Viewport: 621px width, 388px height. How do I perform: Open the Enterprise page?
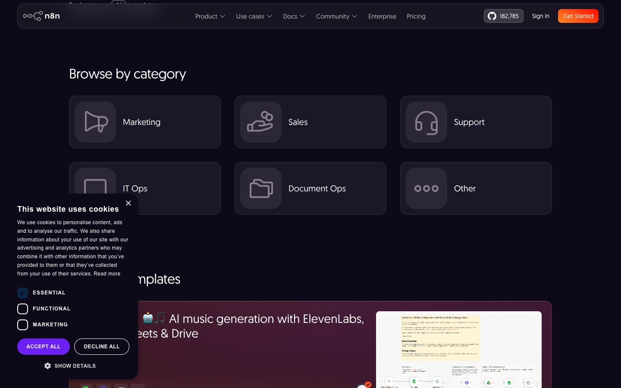point(382,16)
